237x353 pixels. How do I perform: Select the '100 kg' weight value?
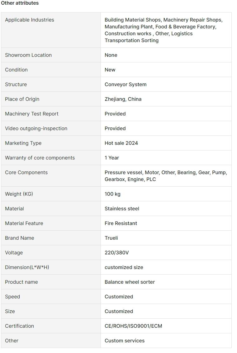[112, 194]
